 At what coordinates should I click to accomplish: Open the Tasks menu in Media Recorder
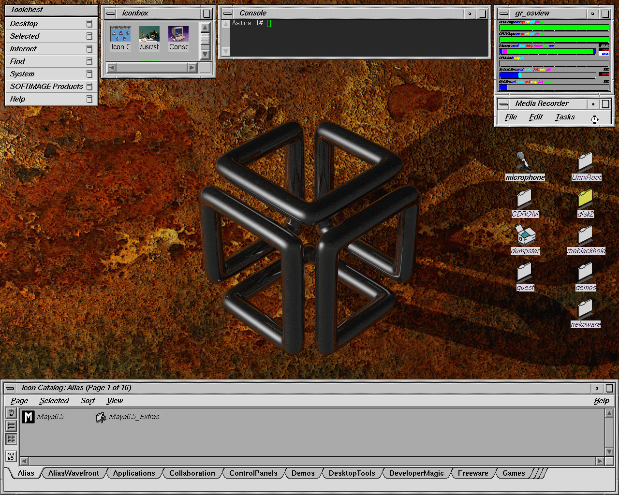click(565, 117)
